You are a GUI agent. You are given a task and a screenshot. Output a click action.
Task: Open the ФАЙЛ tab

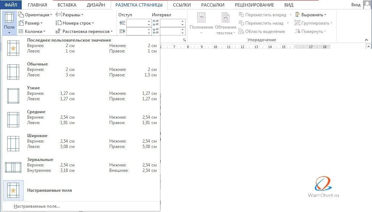(x=11, y=5)
